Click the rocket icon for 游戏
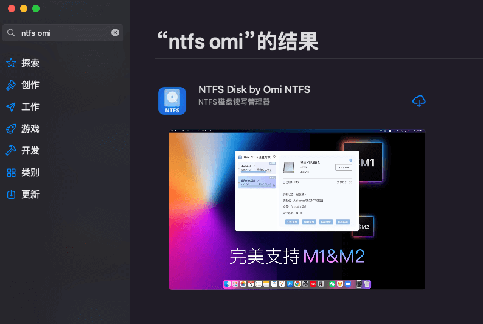 [11, 129]
